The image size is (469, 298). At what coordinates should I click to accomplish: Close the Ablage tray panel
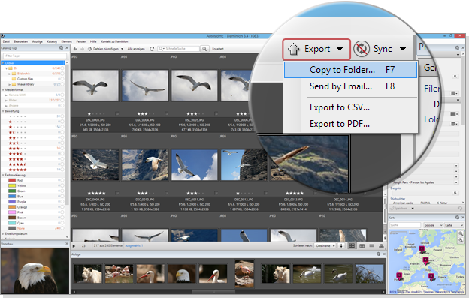click(x=384, y=254)
